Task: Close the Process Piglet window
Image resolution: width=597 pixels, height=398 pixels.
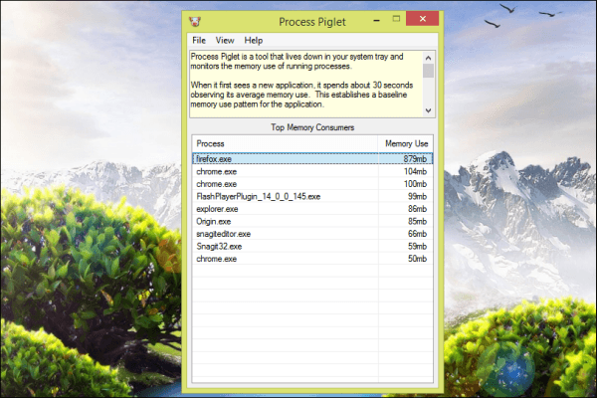Action: [422, 18]
